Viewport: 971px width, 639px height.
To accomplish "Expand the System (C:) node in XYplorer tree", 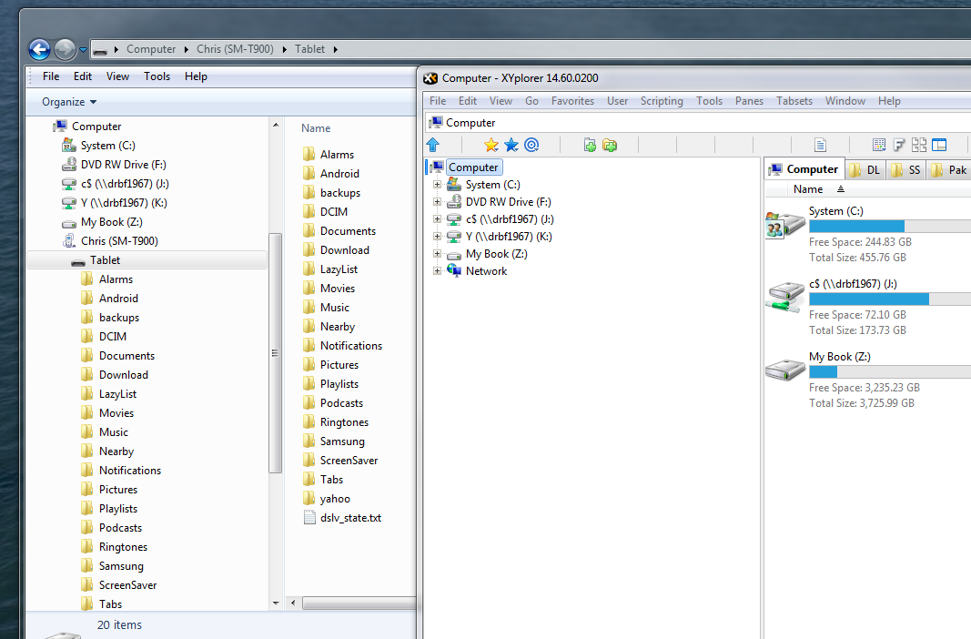I will (x=437, y=185).
